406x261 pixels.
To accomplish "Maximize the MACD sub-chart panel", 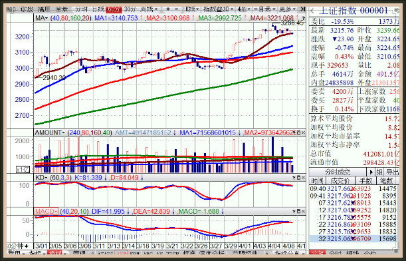I will click(x=298, y=212).
